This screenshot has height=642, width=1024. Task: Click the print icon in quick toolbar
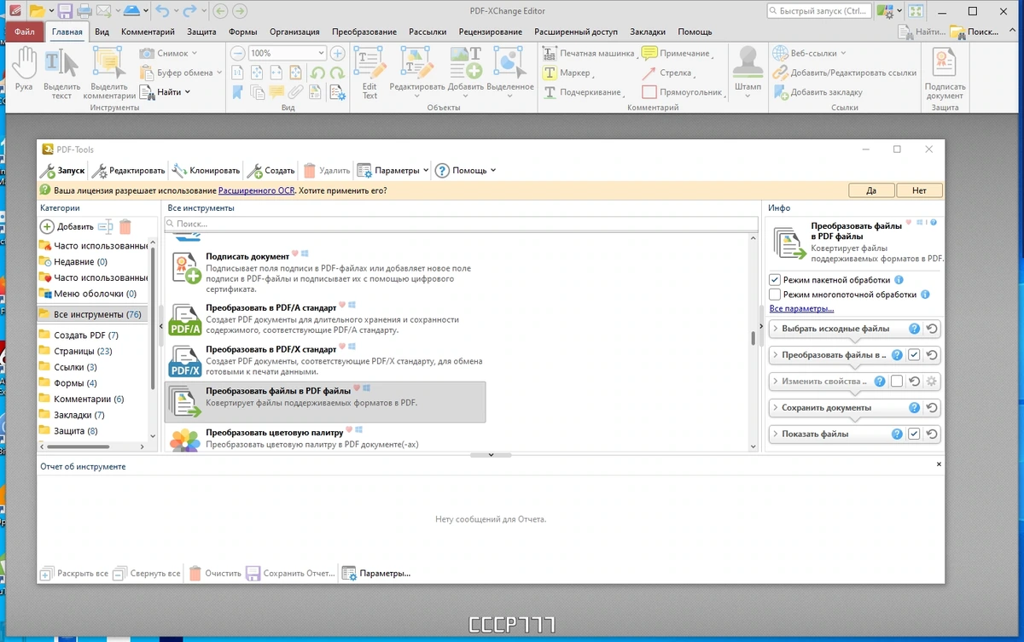84,11
